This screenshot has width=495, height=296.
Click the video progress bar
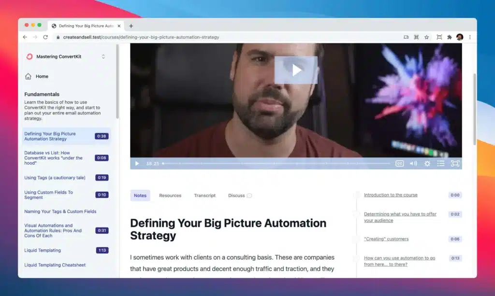click(276, 164)
